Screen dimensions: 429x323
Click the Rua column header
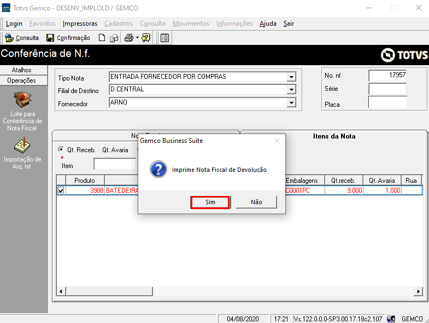[411, 181]
